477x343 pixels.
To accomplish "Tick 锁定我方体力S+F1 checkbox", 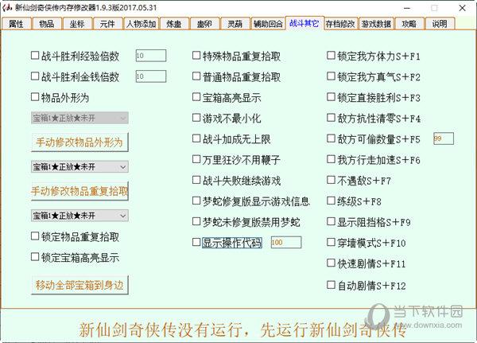I will 331,56.
